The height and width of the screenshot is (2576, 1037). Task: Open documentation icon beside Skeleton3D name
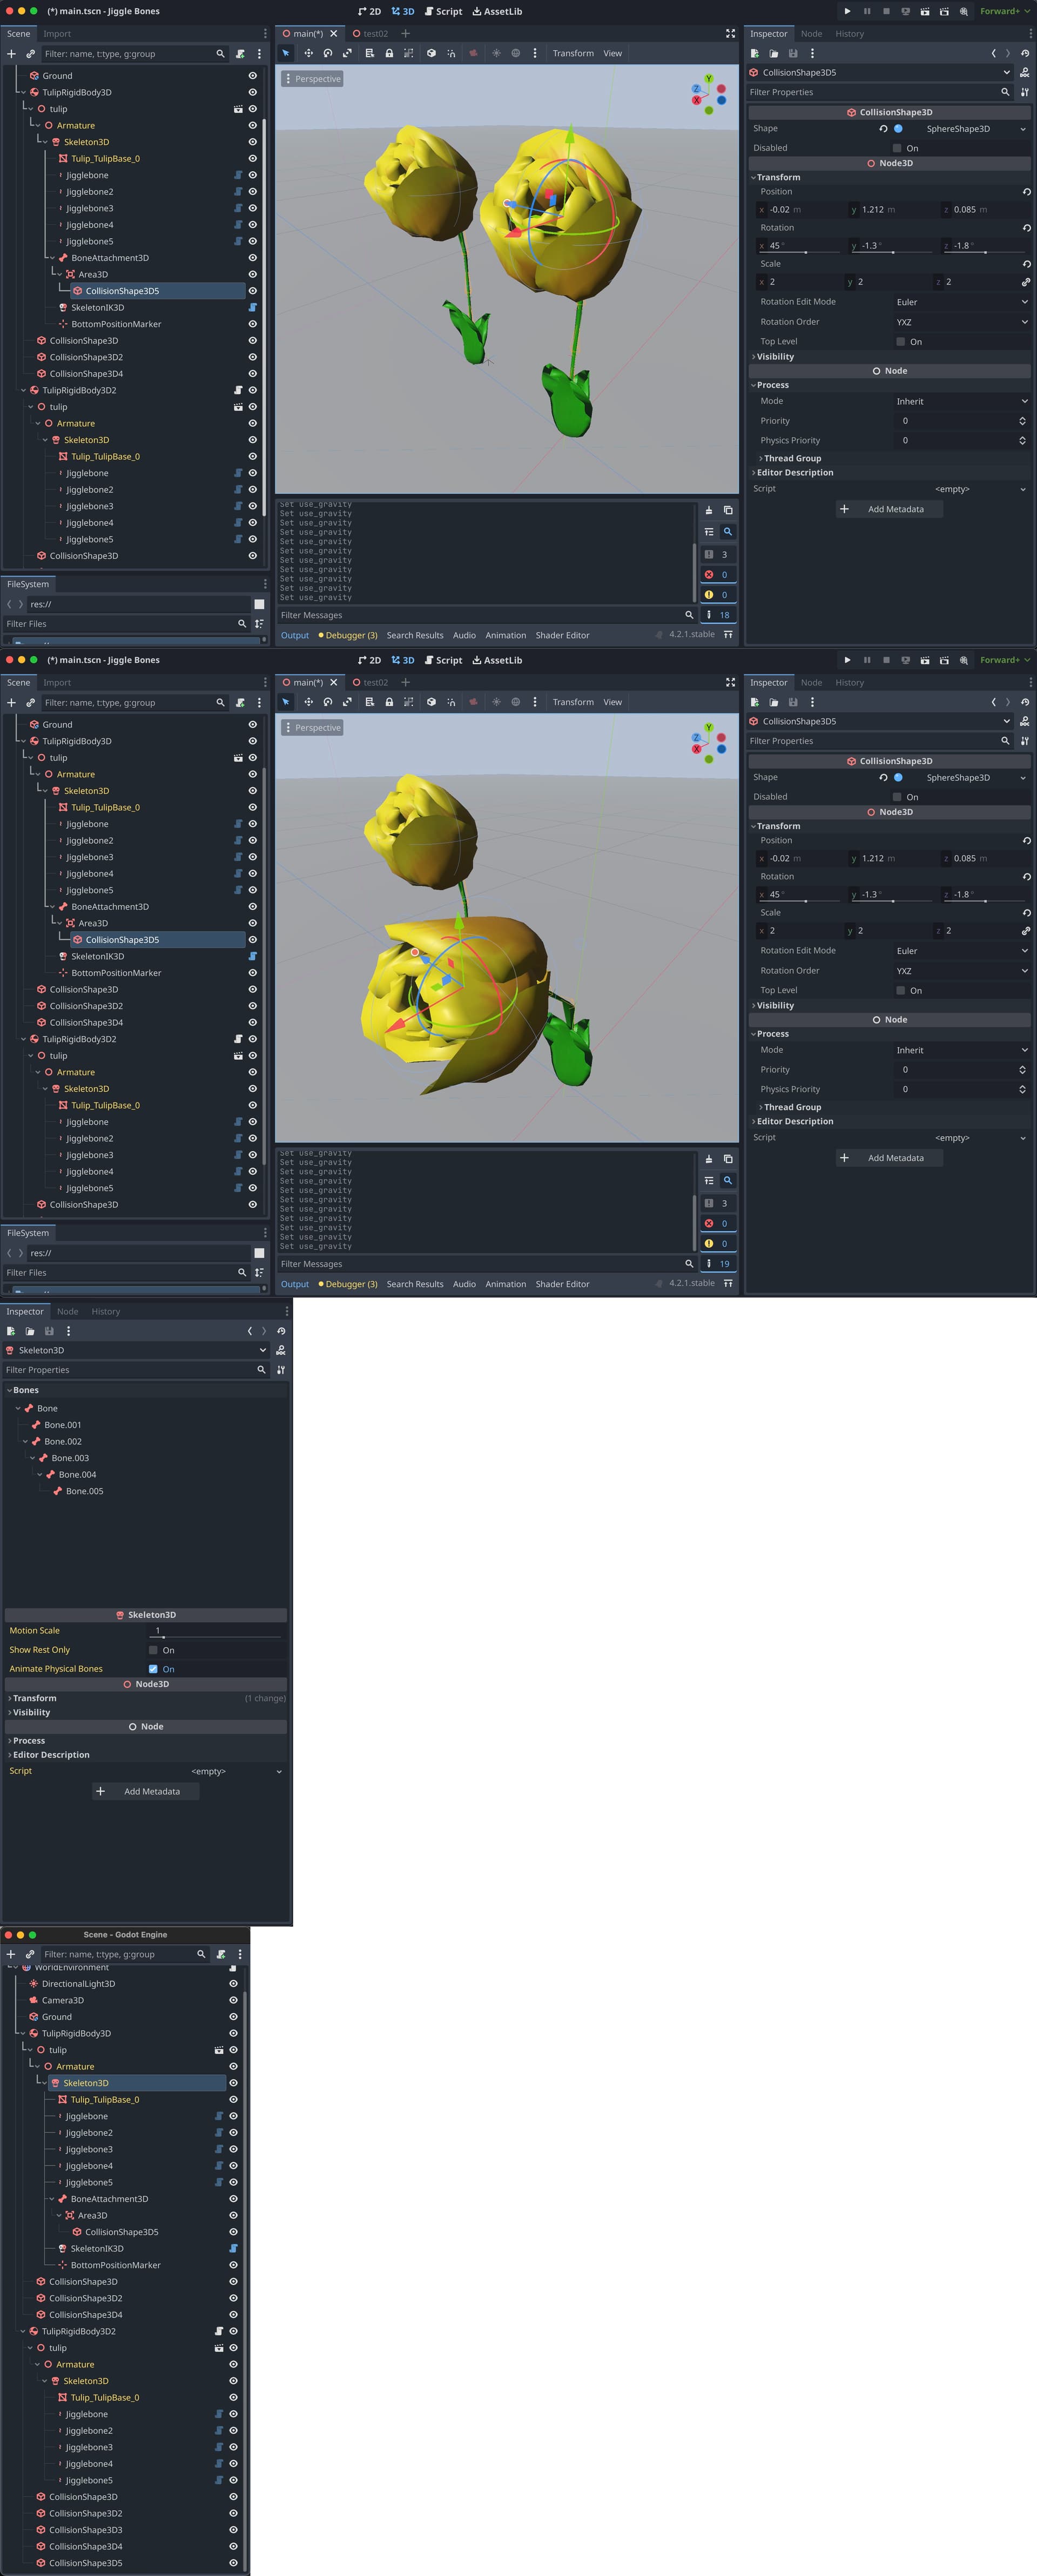281,1350
